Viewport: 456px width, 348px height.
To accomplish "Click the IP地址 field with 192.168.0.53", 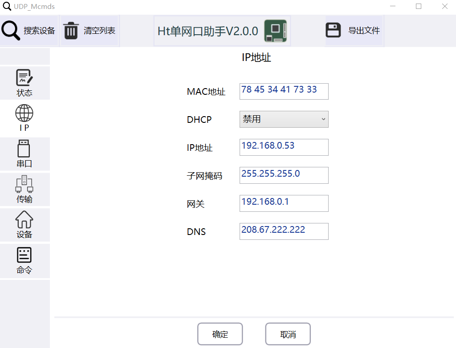I will 284,147.
